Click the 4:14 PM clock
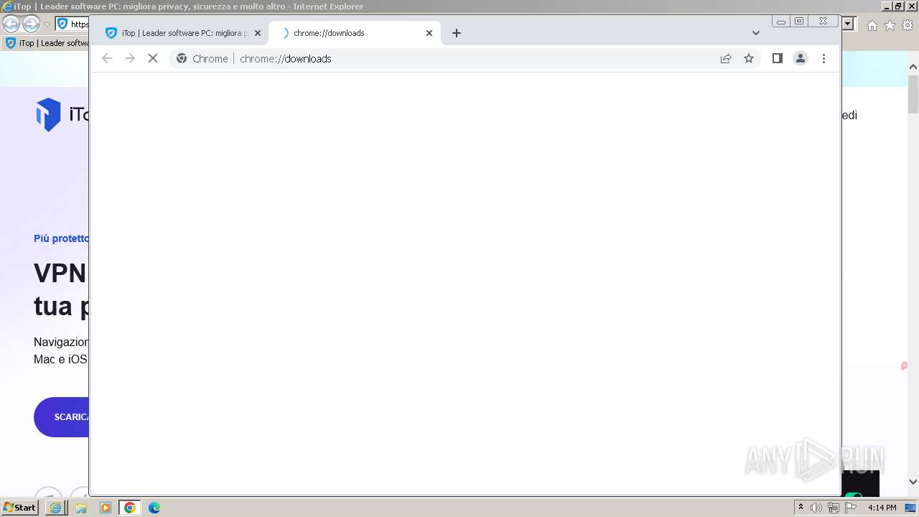 click(882, 508)
